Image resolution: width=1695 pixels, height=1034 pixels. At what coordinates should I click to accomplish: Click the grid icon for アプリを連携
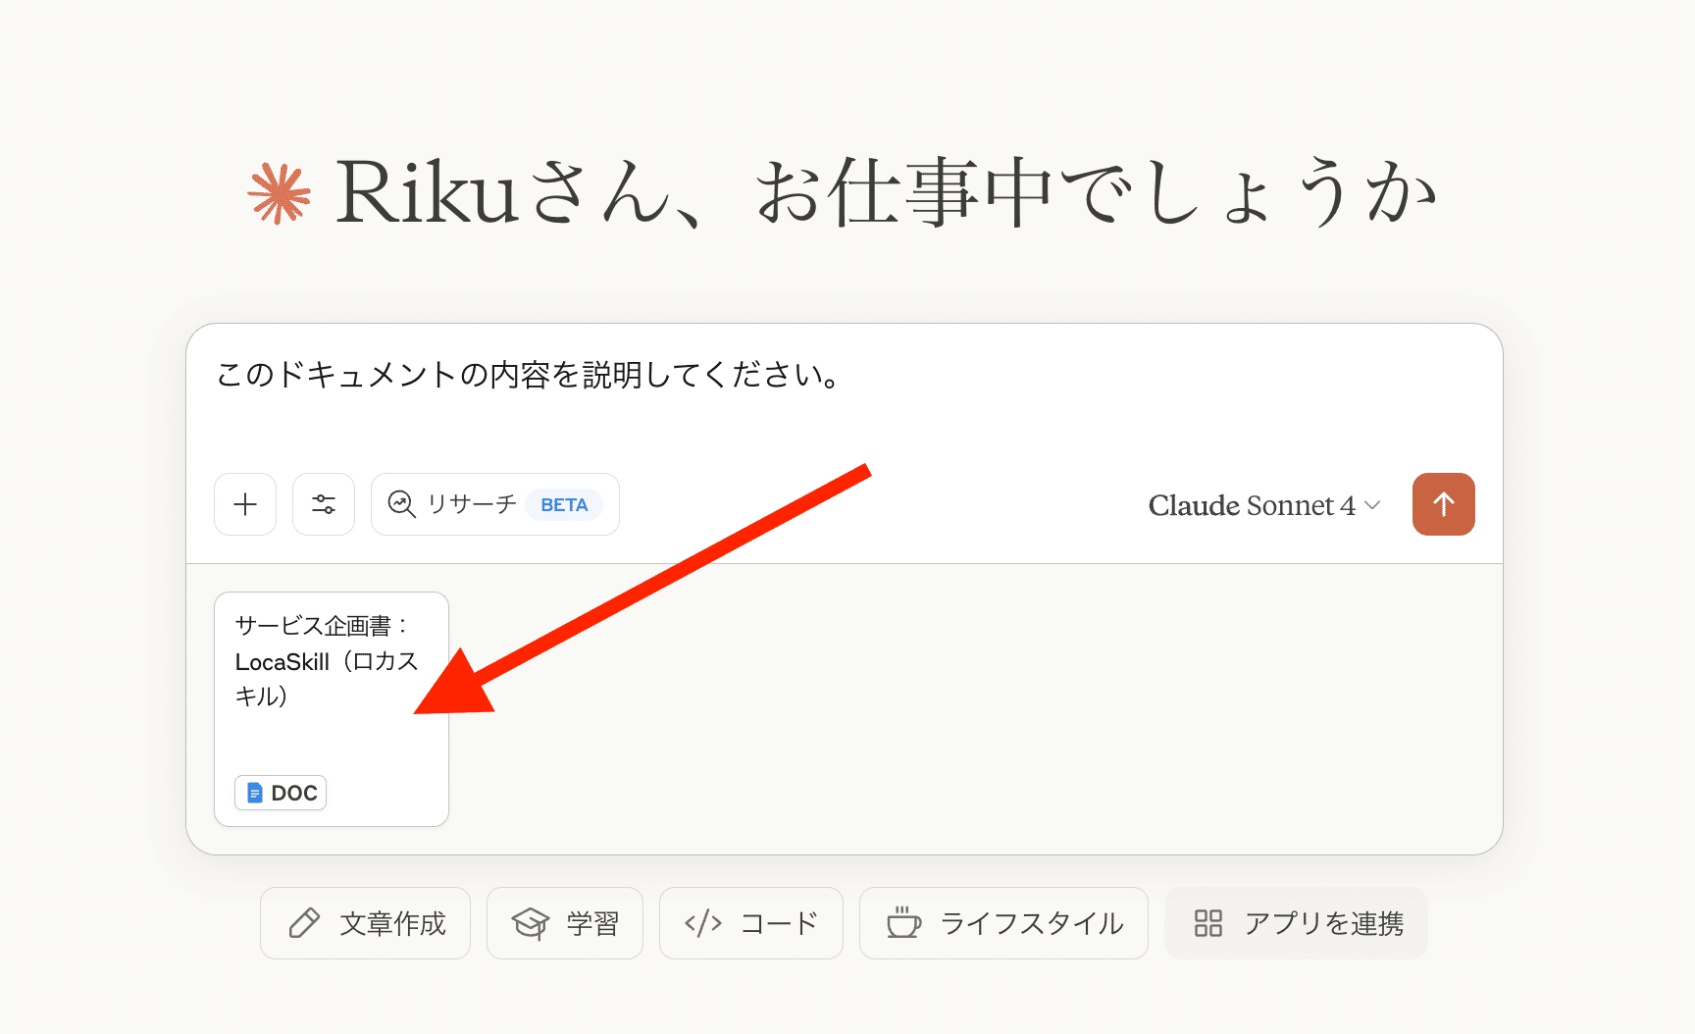pos(1208,923)
